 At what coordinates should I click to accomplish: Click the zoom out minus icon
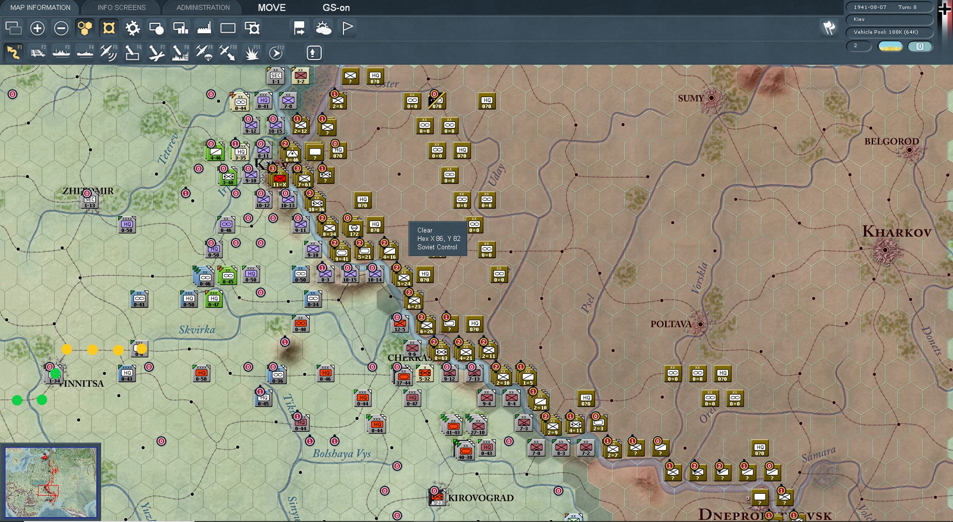click(x=61, y=28)
